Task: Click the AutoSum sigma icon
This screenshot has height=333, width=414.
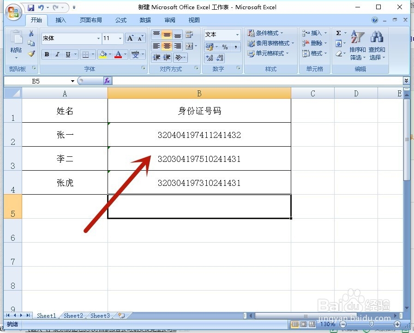Action: click(337, 32)
